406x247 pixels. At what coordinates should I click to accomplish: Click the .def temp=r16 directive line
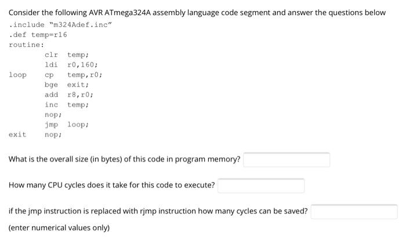click(x=38, y=35)
